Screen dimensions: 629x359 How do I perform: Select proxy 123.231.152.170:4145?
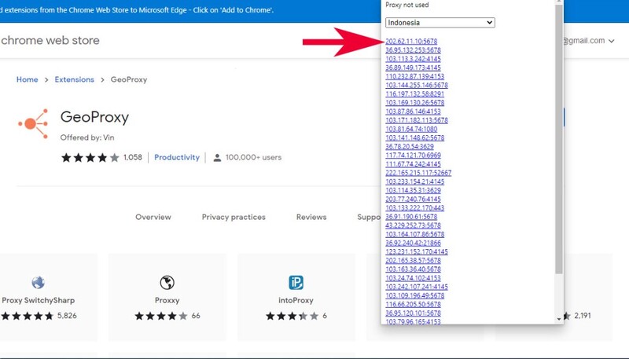point(417,251)
